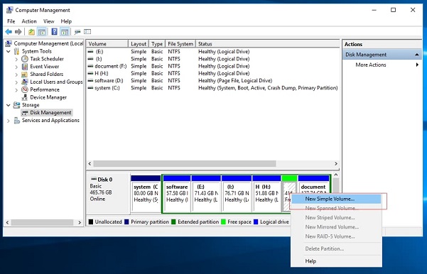The width and height of the screenshot is (427, 274).
Task: Expand Services and Applications node
Action: pos(9,121)
